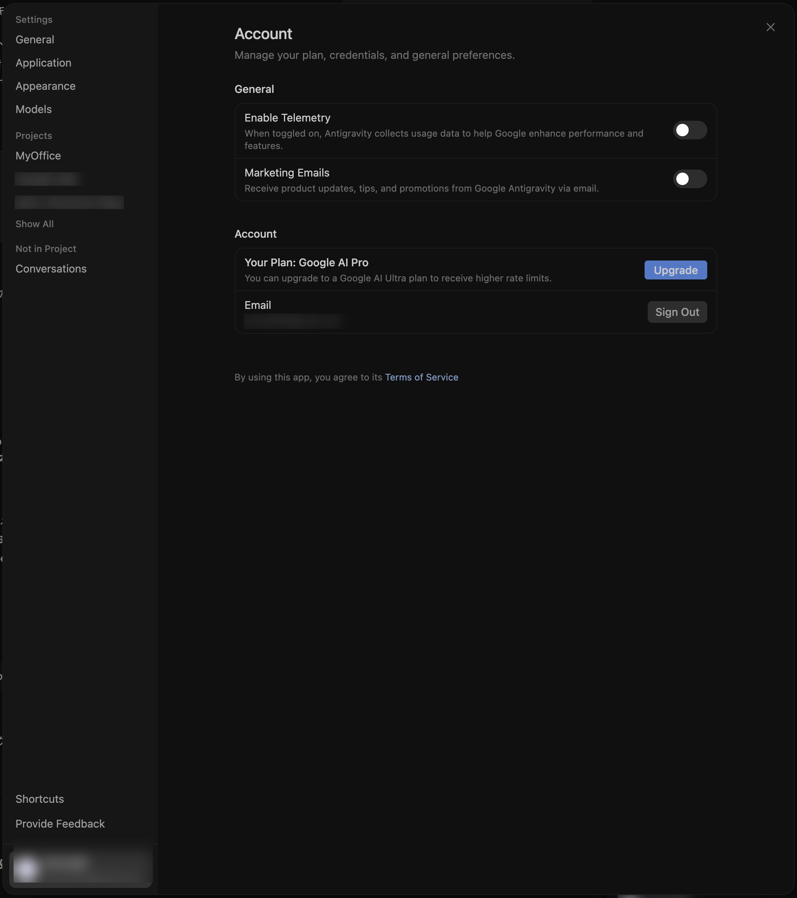Click the Email label in Account section
The height and width of the screenshot is (898, 797).
coord(258,305)
